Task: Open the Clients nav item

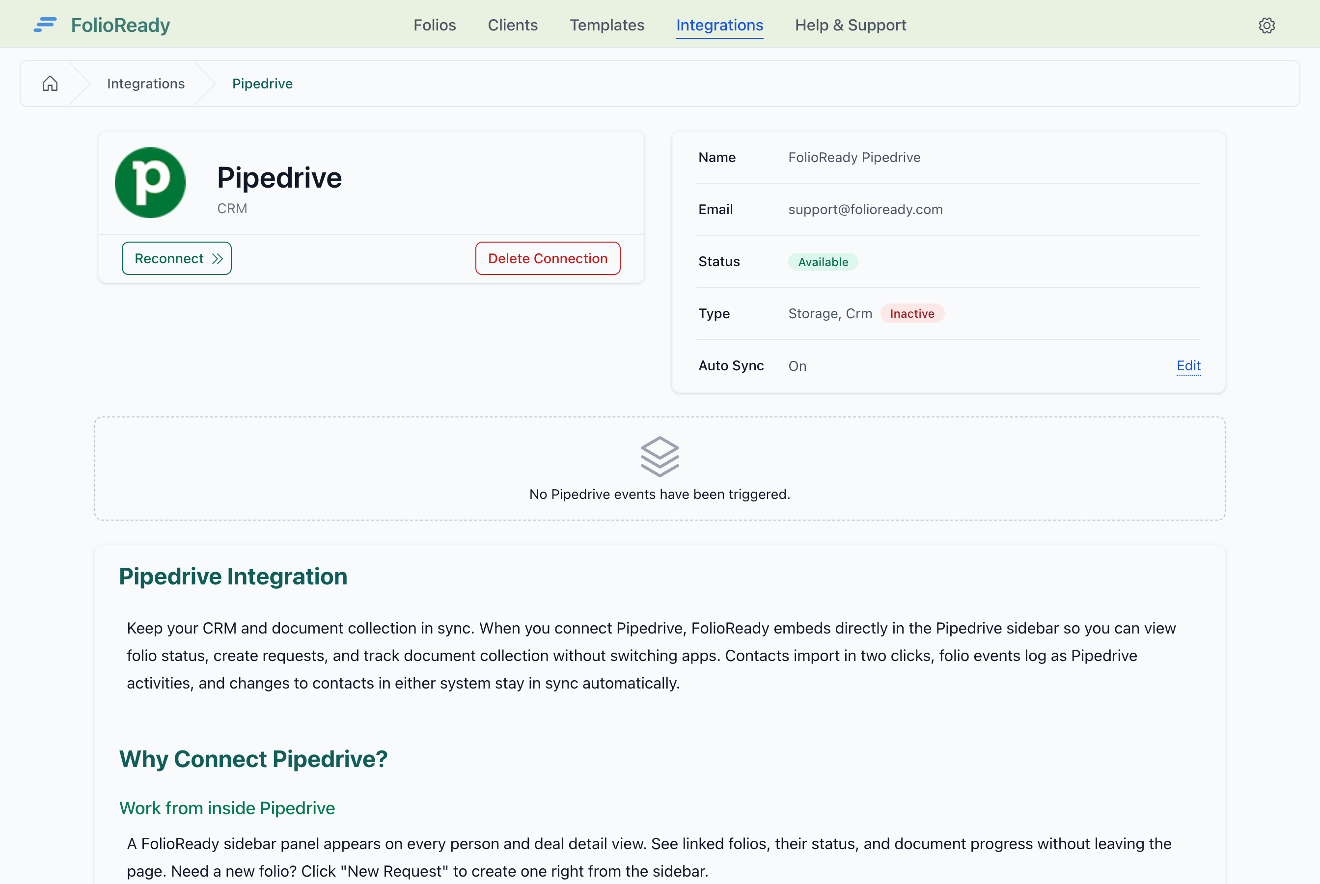Action: (x=512, y=25)
